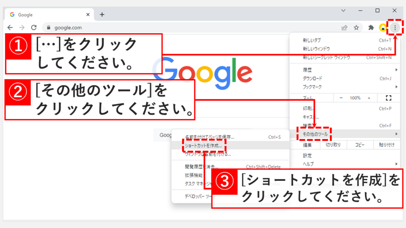This screenshot has width=406, height=228.
Task: Click the lock icon in the address bar
Action: [x=48, y=27]
